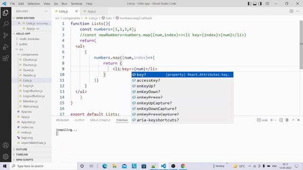Open the Run and Debug view

[x=6, y=47]
